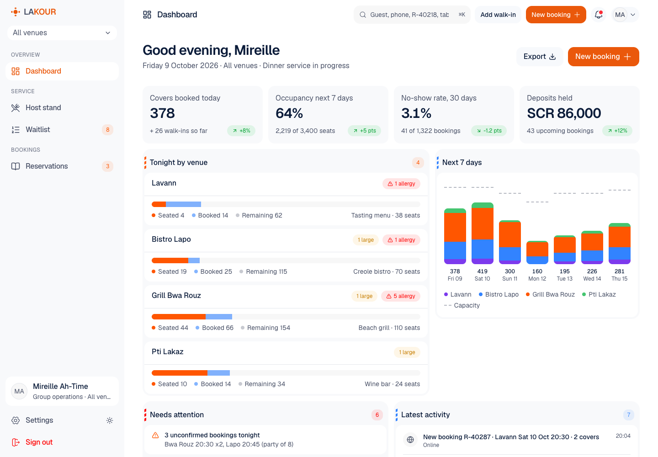Click the Sat 10 chart bar
Viewport: 658px width, 457px height.
click(x=483, y=233)
